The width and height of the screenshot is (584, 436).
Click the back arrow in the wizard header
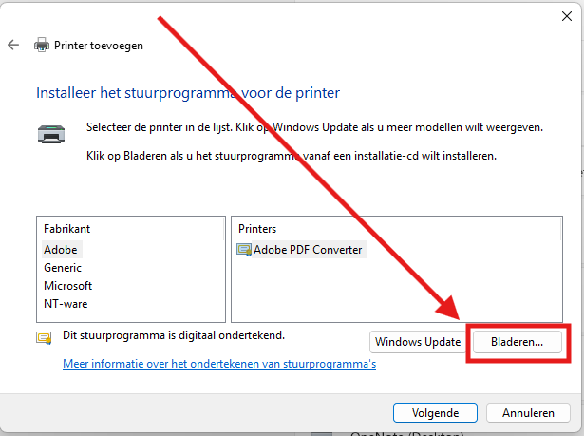13,45
